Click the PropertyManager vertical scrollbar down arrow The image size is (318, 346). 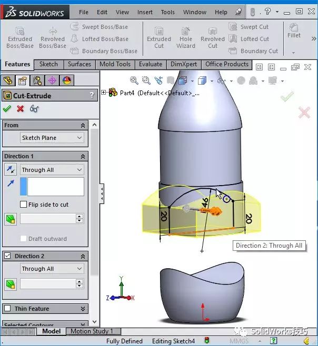[x=95, y=322]
